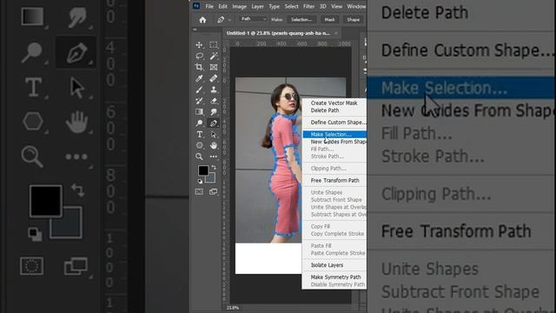556x313 pixels.
Task: Select the Clone Stamp tool
Action: tap(214, 90)
